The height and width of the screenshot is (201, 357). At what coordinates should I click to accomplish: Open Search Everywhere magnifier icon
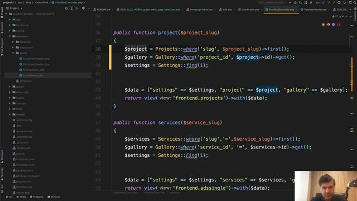coord(355,2)
